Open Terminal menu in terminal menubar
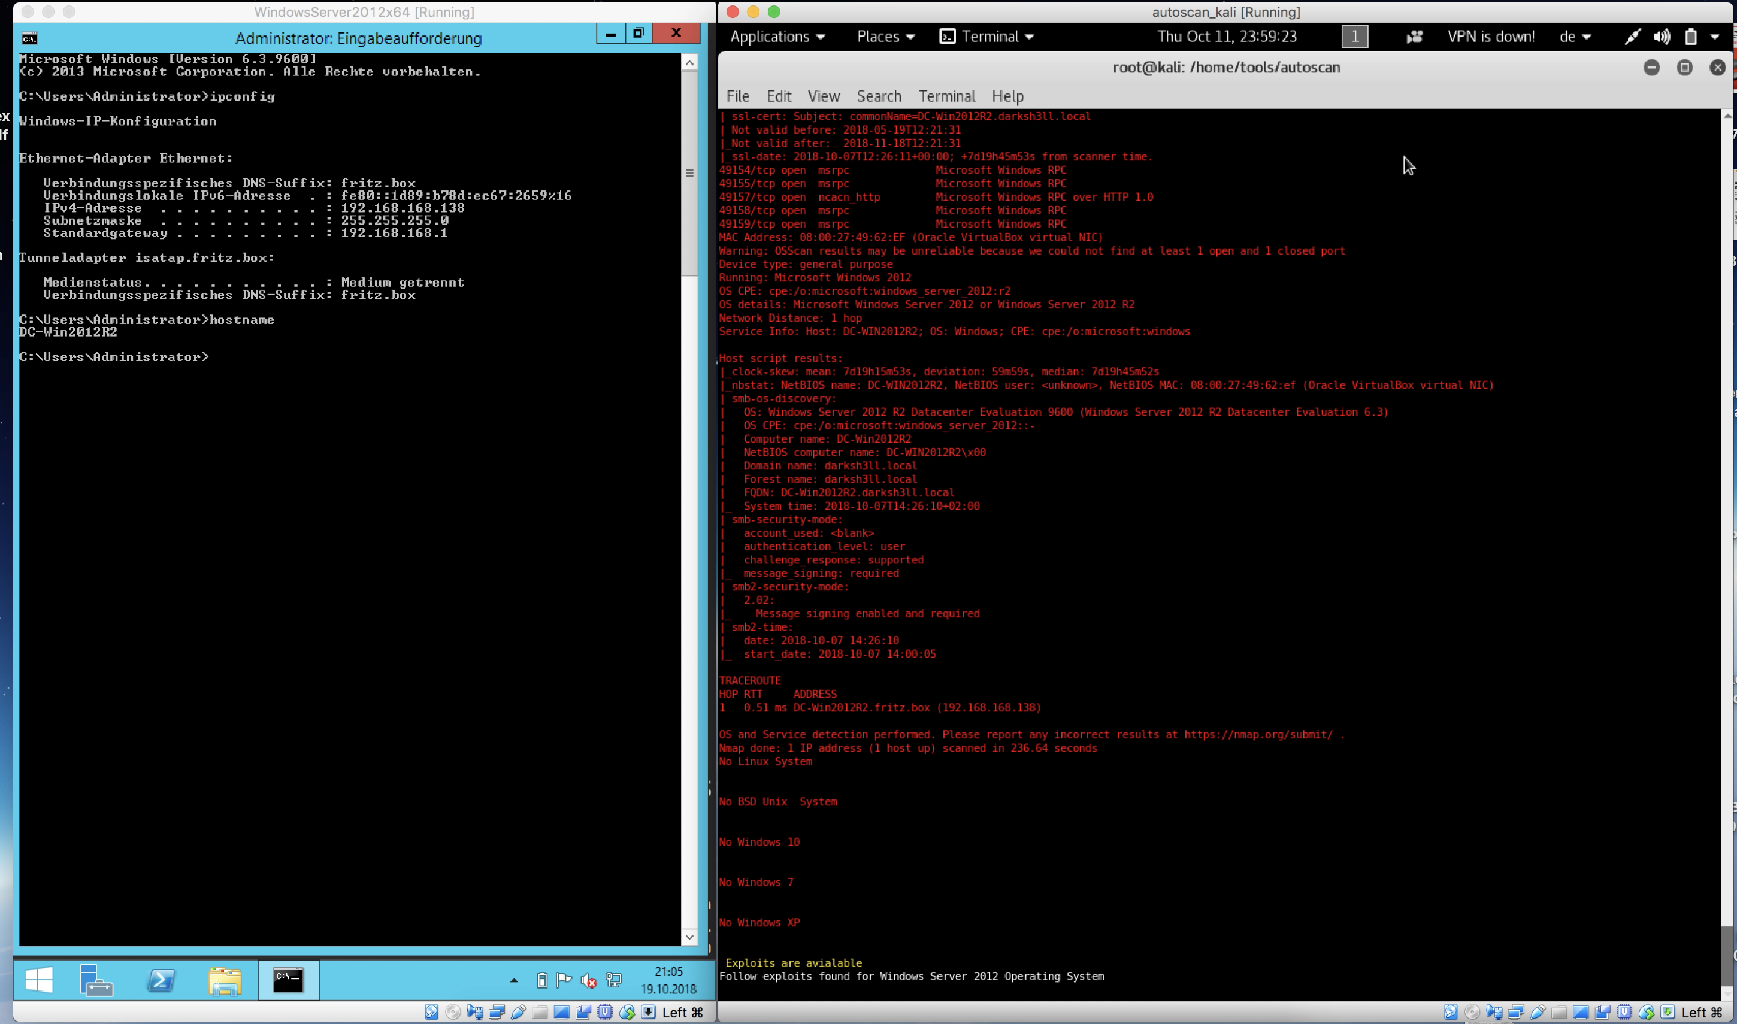Viewport: 1737px width, 1024px height. pos(946,96)
